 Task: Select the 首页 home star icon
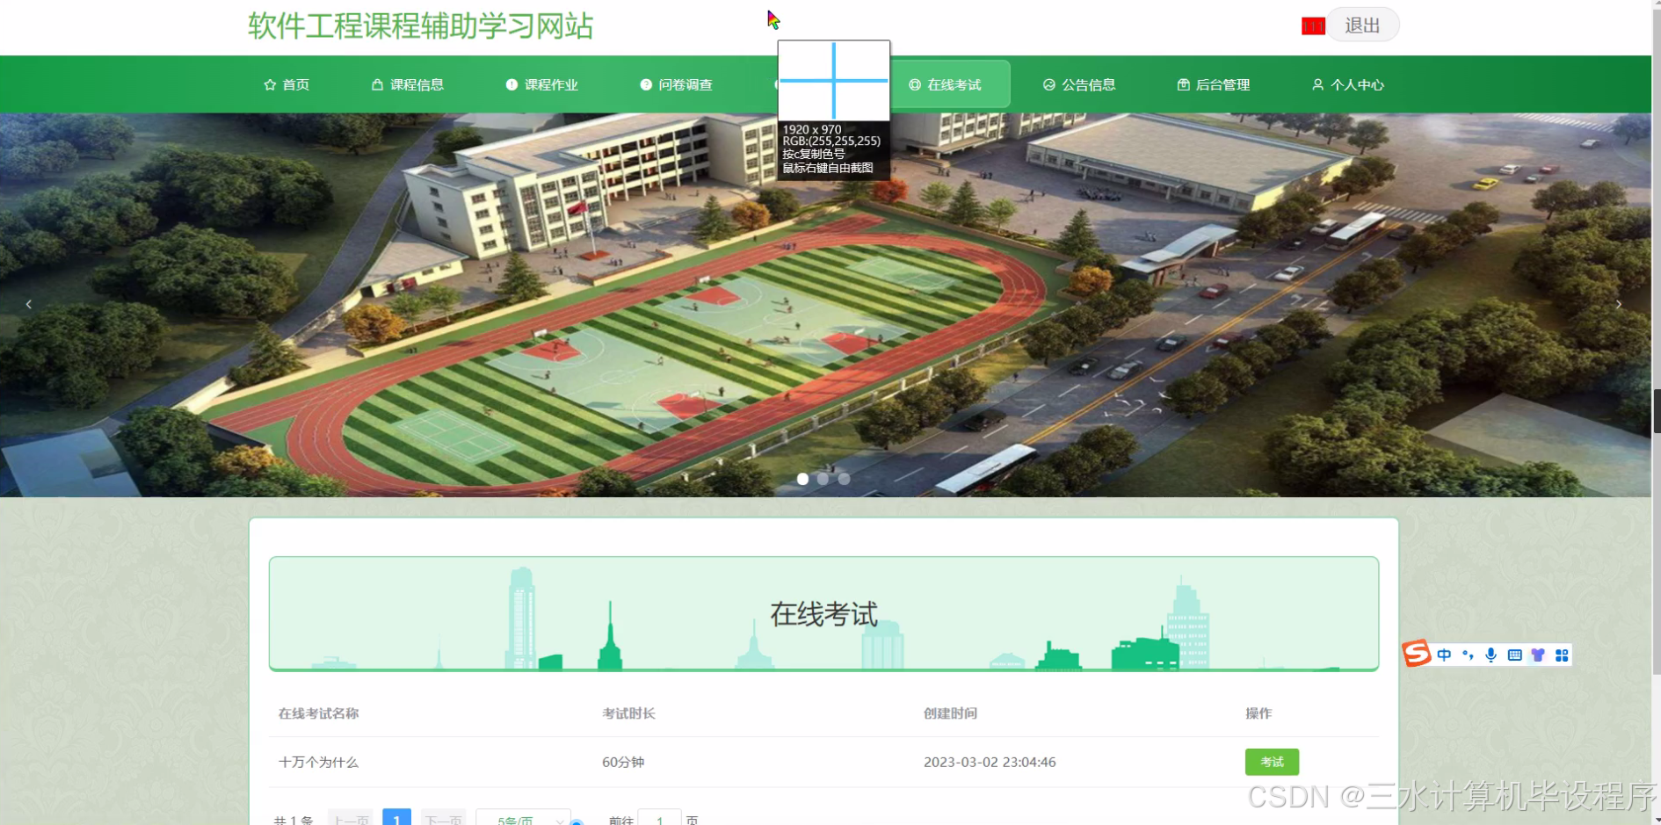[271, 84]
